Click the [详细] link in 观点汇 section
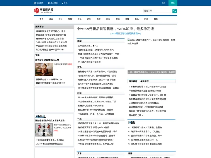The height and width of the screenshot is (158, 211). (56, 130)
